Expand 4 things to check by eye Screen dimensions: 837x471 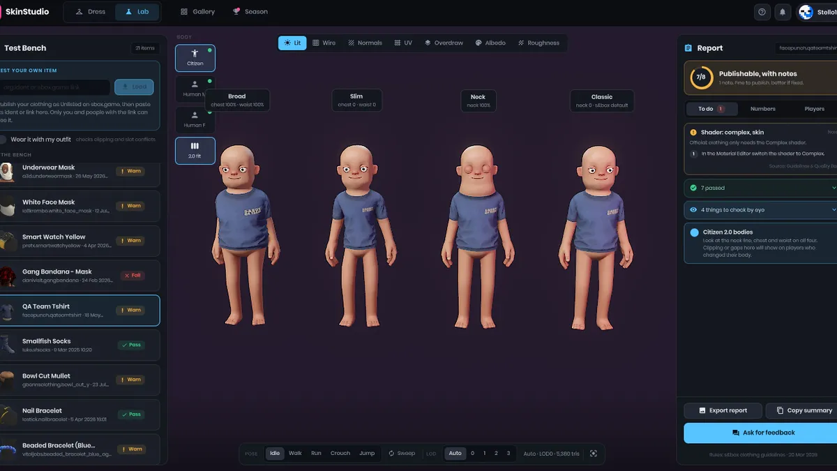tap(761, 209)
